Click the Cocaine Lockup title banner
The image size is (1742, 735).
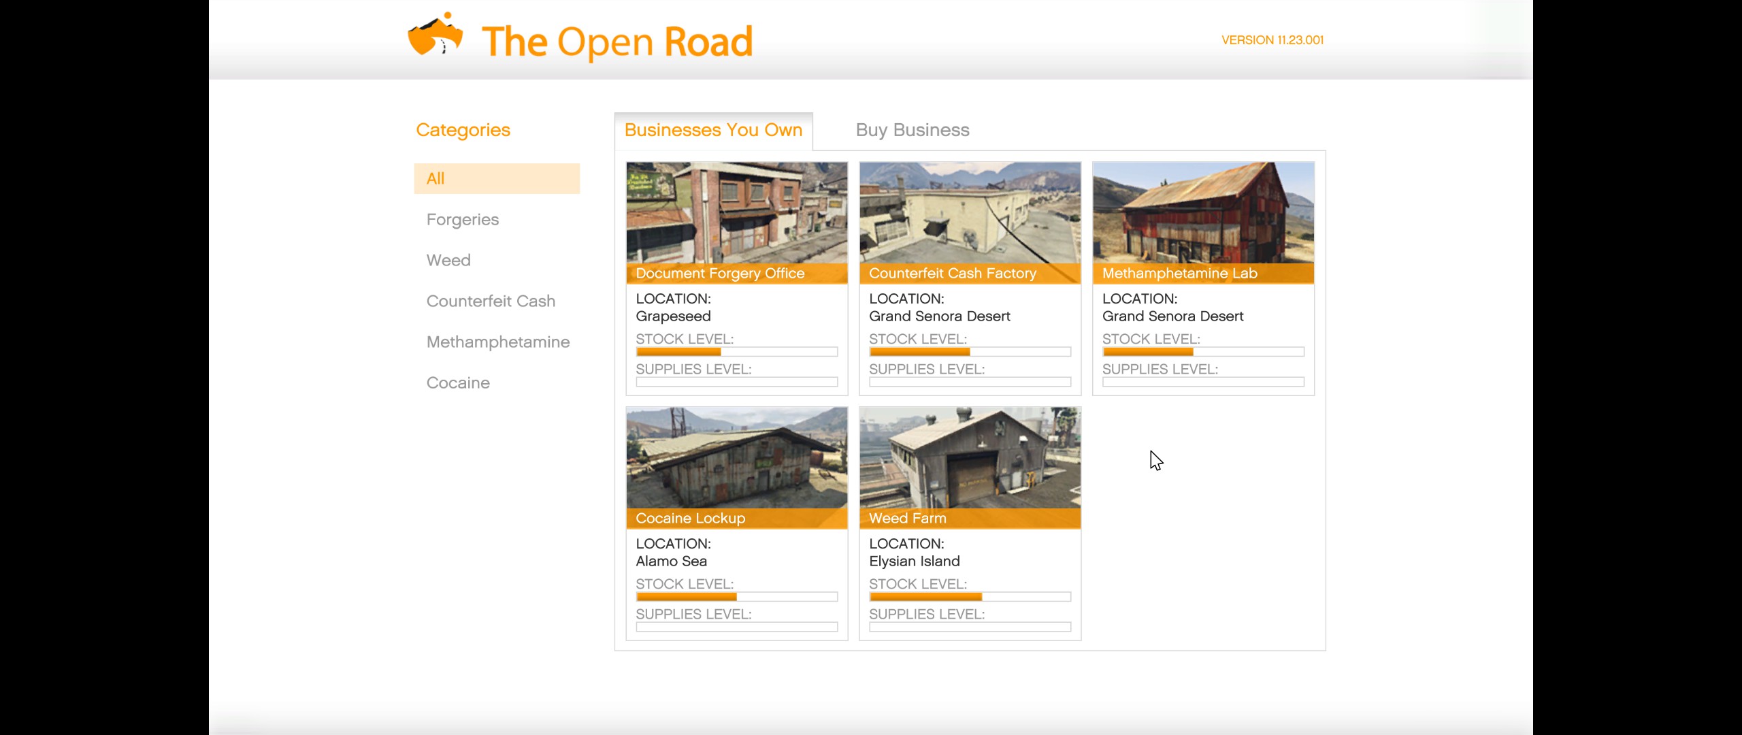tap(736, 519)
